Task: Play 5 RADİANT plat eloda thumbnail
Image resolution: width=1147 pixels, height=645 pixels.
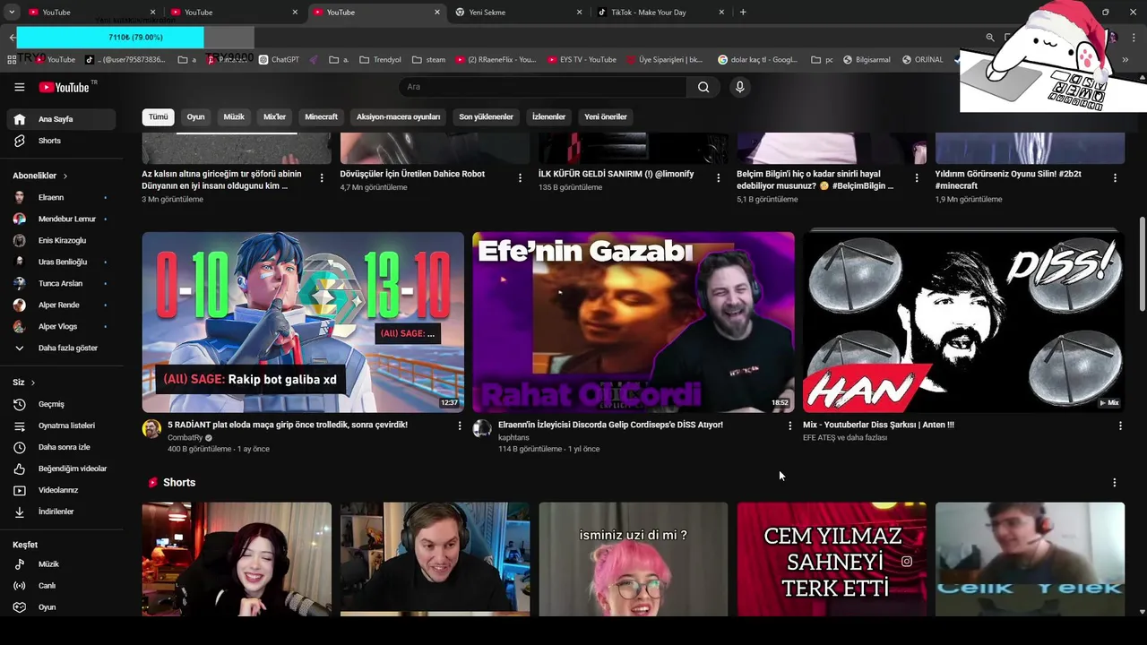Action: [303, 322]
